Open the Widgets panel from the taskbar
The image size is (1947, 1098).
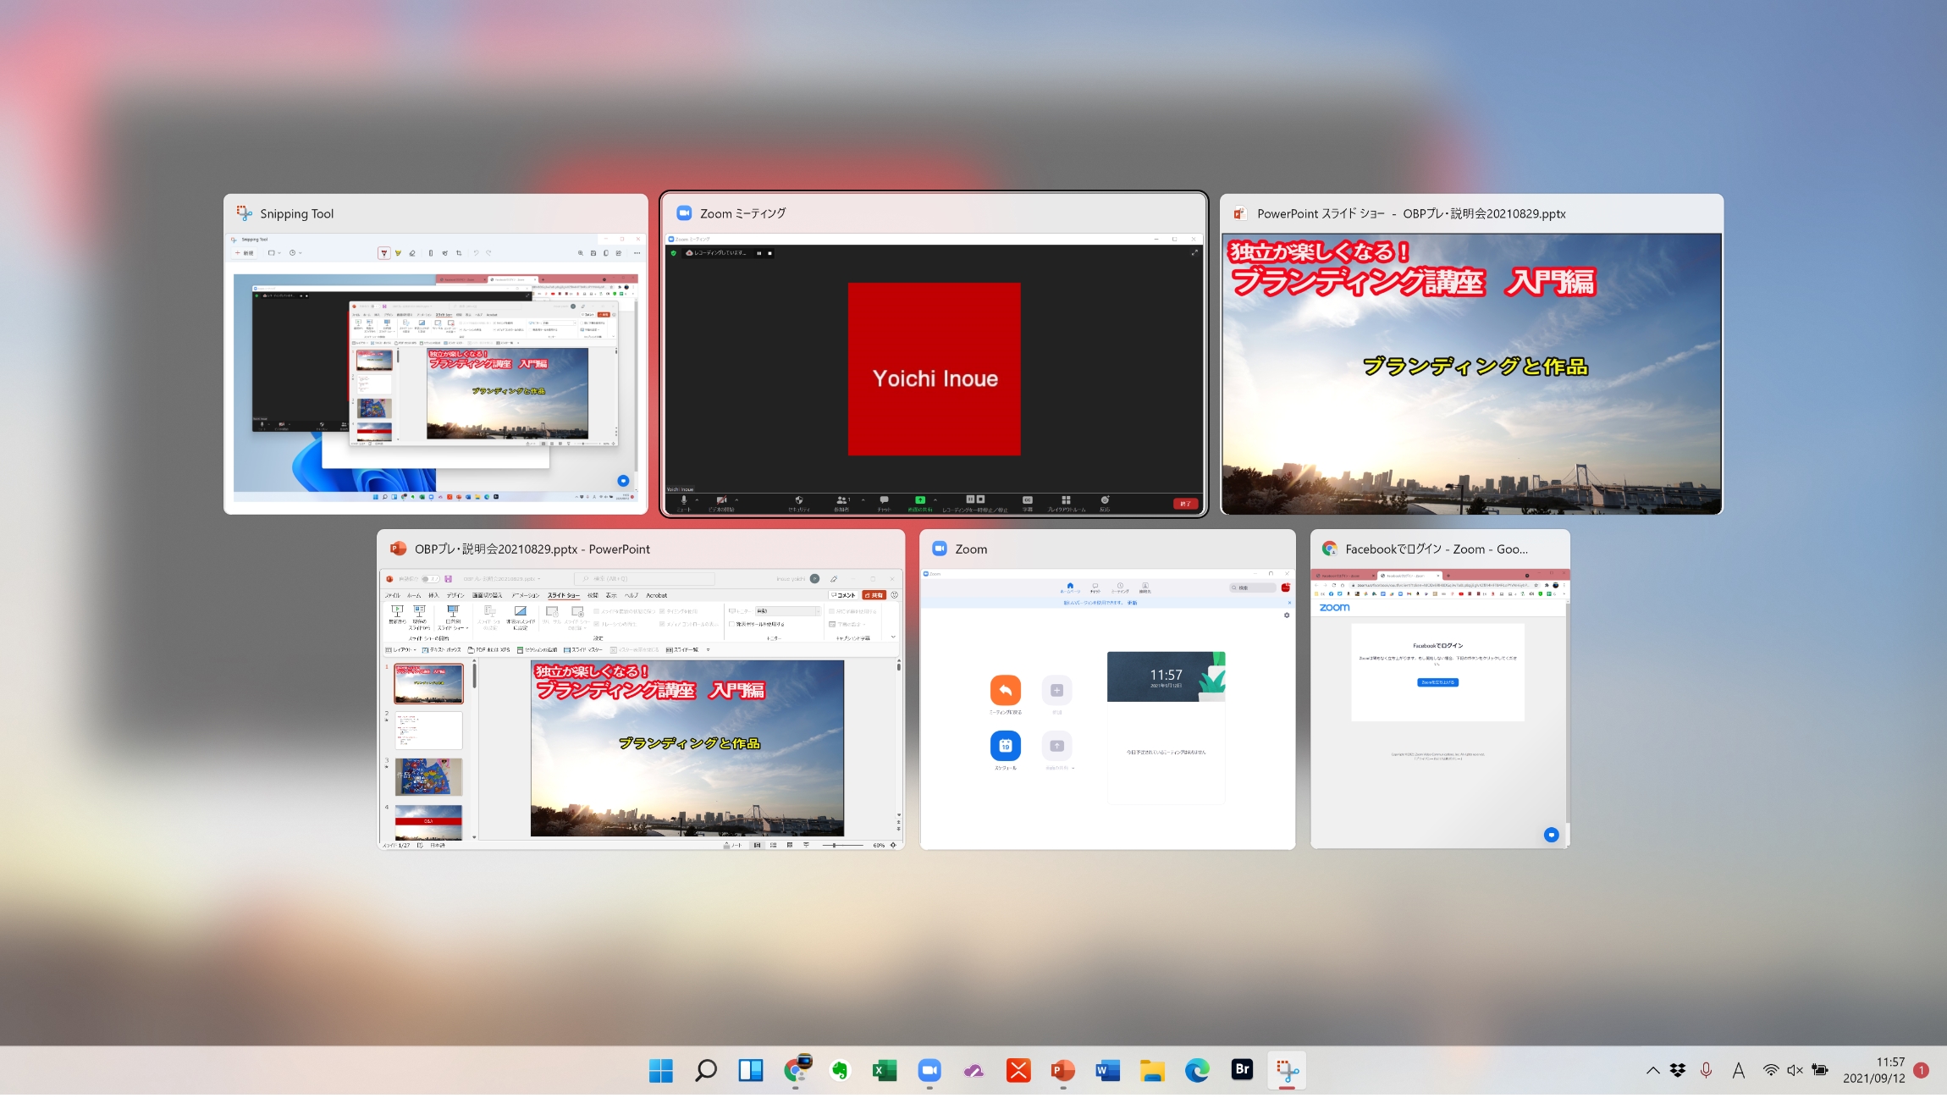point(751,1071)
